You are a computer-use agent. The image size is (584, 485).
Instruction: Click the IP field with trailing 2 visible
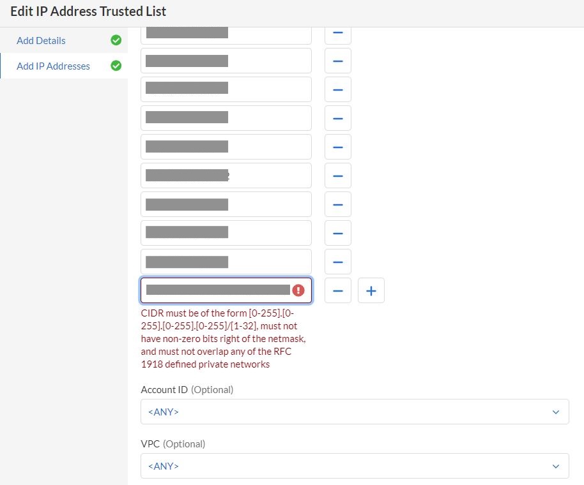(226, 175)
